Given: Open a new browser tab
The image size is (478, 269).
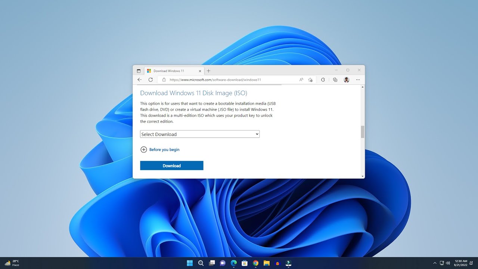Looking at the screenshot, I should pos(208,71).
